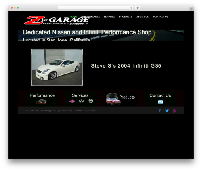The height and width of the screenshot is (171, 202).
Task: Open the ABOUT US menu item
Action: [143, 17]
